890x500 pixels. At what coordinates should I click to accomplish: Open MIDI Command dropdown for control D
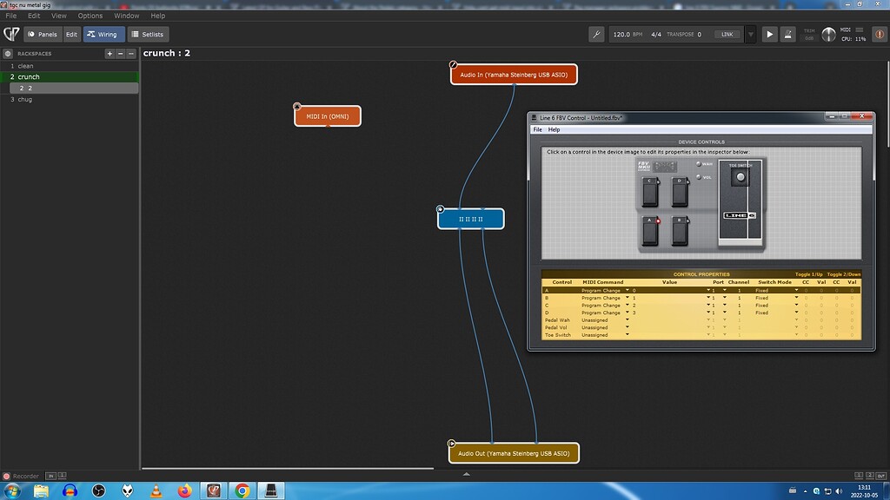(628, 312)
